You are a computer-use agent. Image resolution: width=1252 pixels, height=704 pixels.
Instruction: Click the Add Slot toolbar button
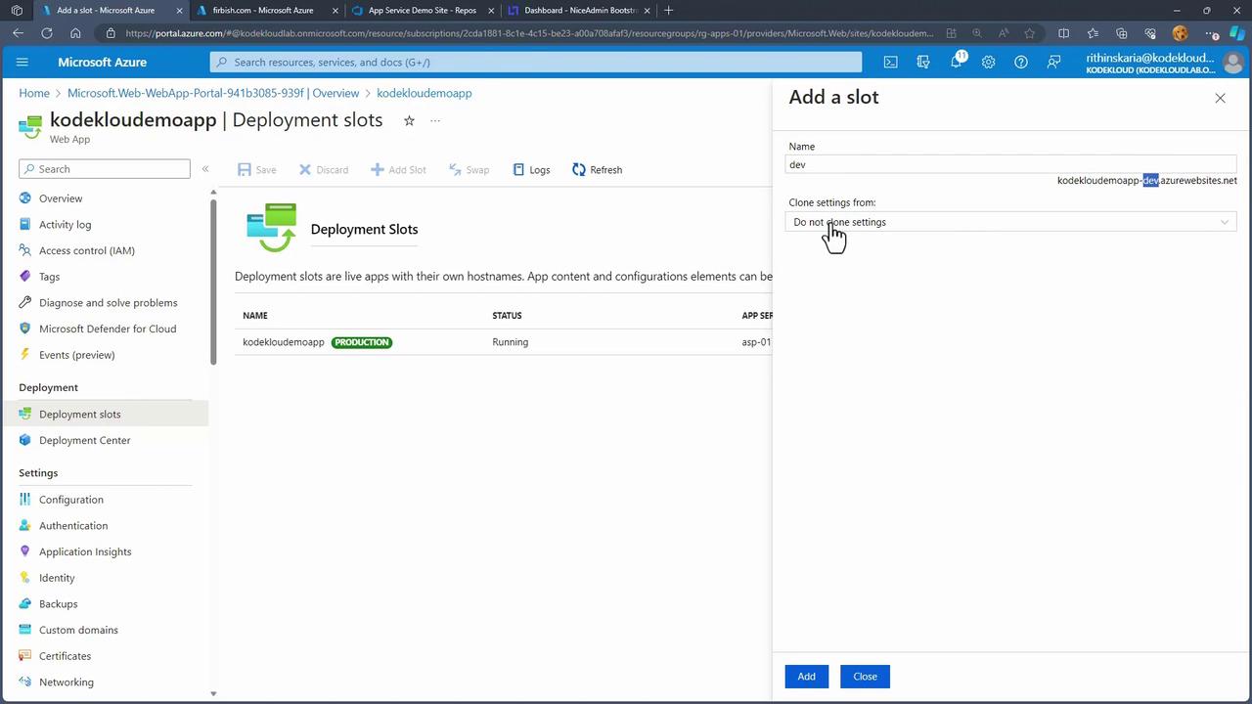[x=398, y=169]
